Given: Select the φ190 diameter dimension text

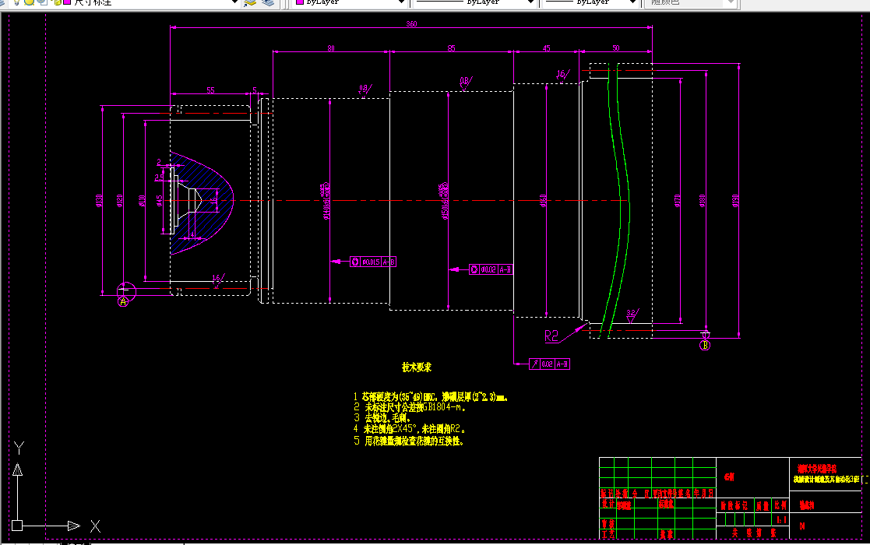Looking at the screenshot, I should 736,200.
